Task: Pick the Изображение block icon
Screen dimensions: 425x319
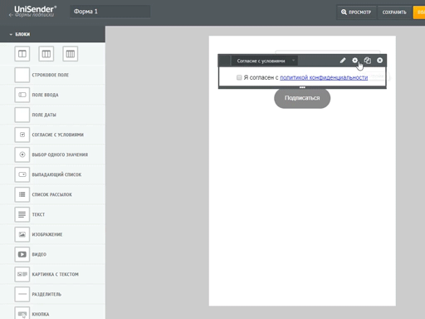Action: pos(22,234)
